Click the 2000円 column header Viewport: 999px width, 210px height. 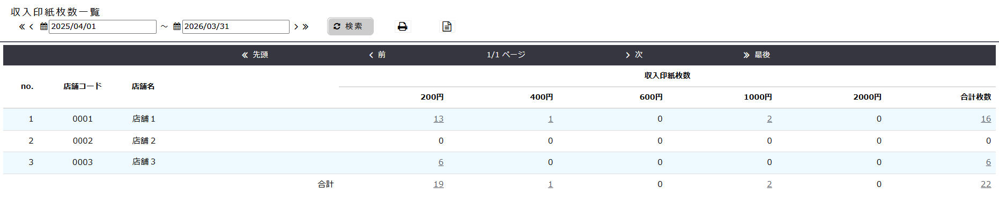(x=868, y=97)
